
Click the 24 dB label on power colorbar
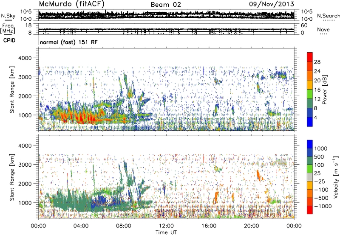pos(317,71)
